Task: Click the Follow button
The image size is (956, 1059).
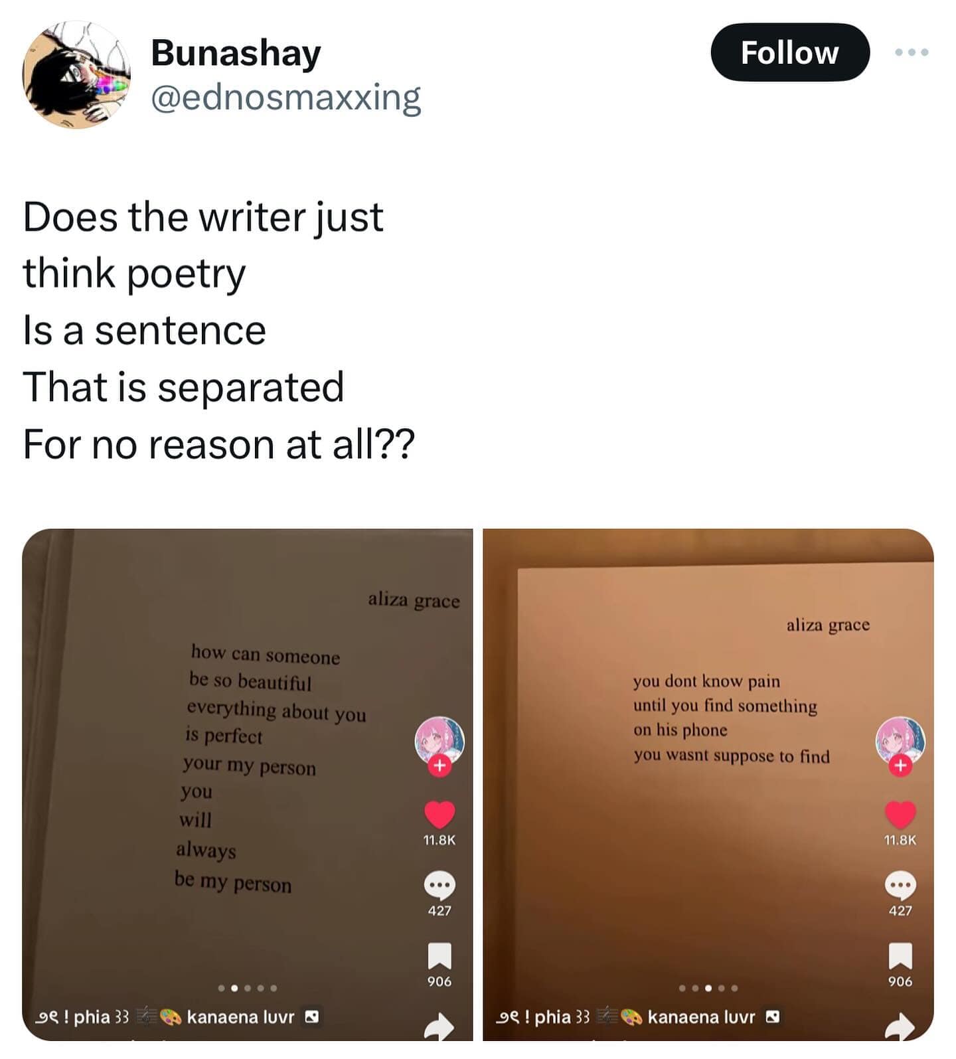Action: click(790, 52)
